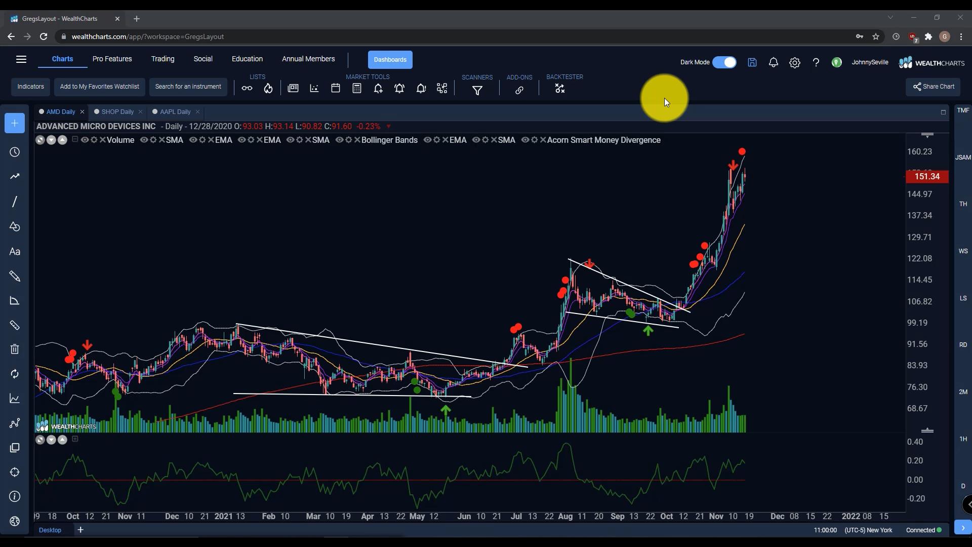Open the Education menu
The width and height of the screenshot is (972, 547).
[x=247, y=59]
